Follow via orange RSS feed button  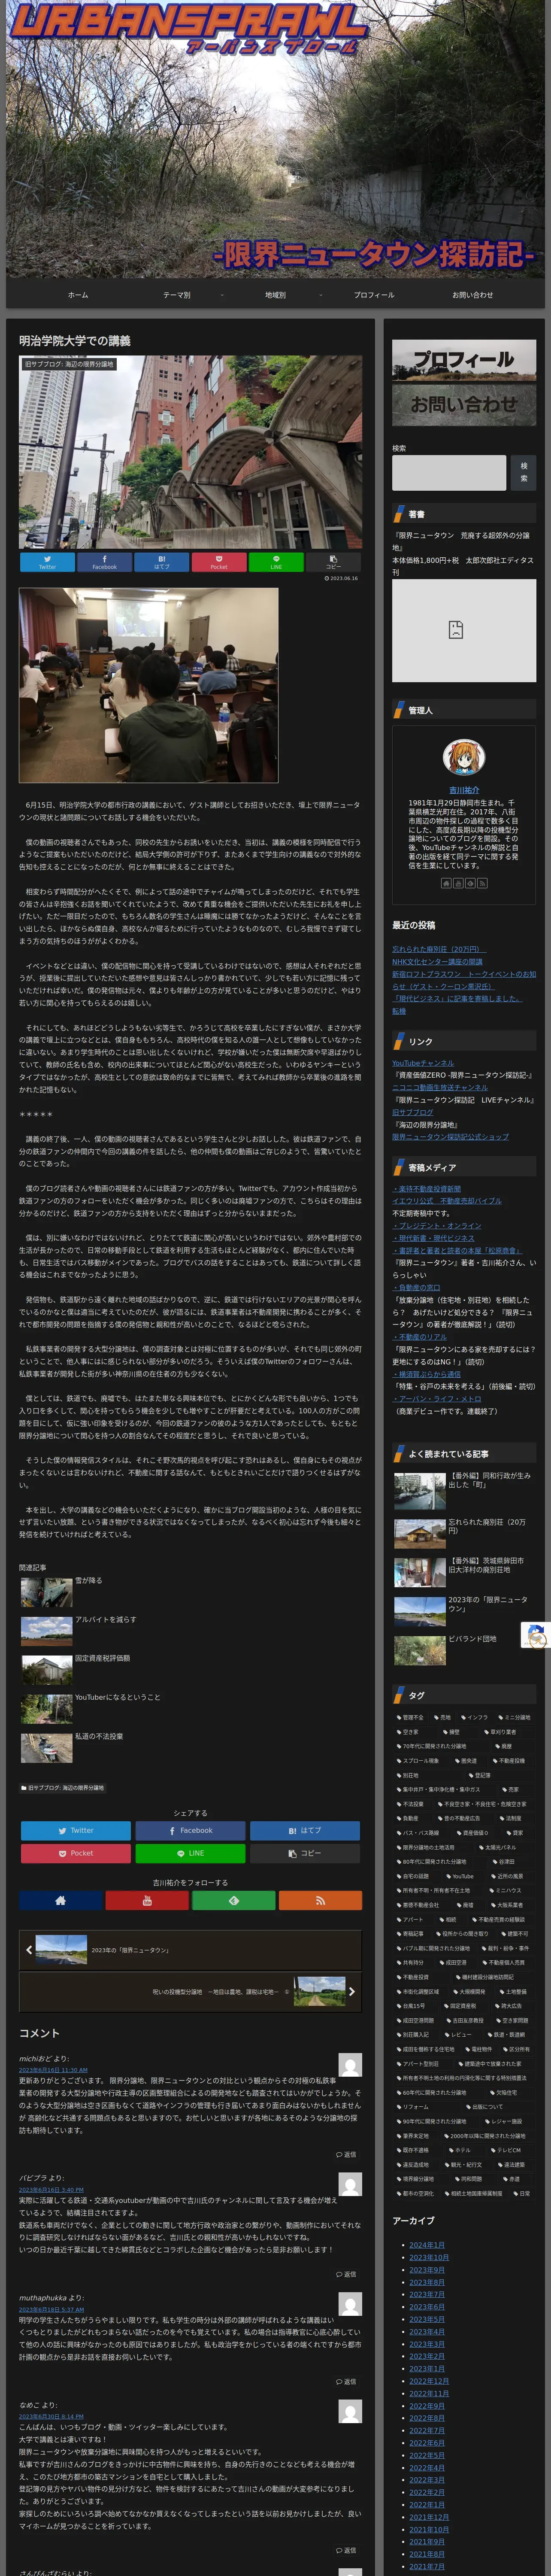coord(320,1901)
